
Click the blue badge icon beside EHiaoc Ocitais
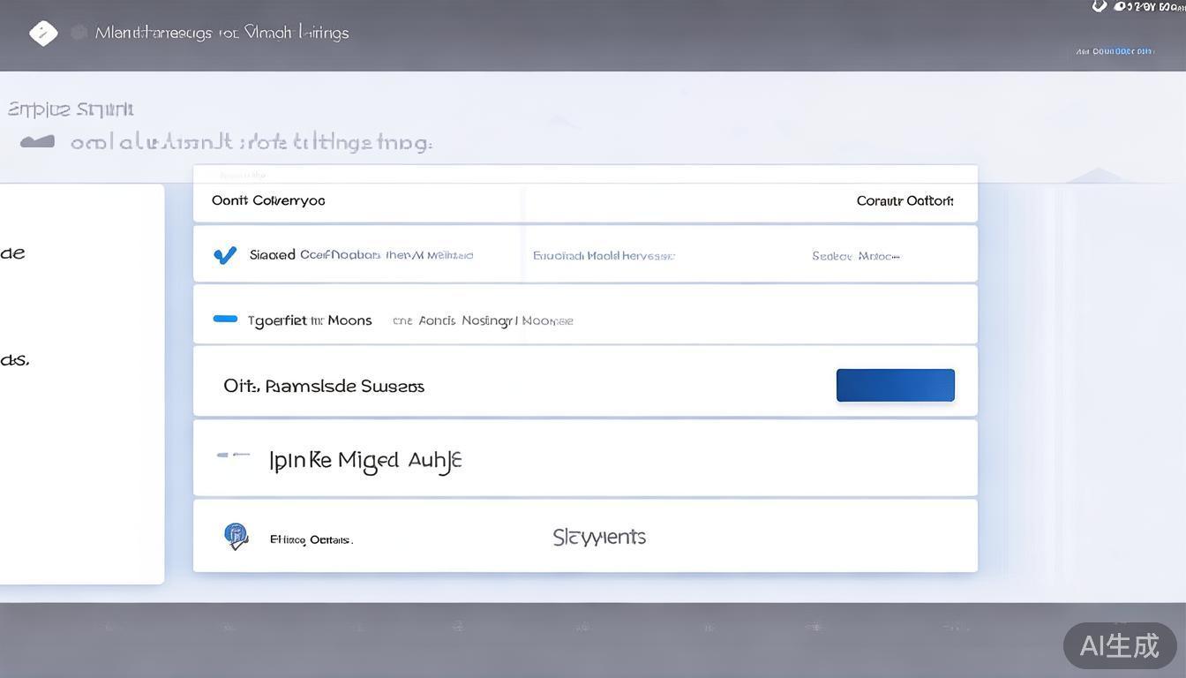click(x=236, y=536)
